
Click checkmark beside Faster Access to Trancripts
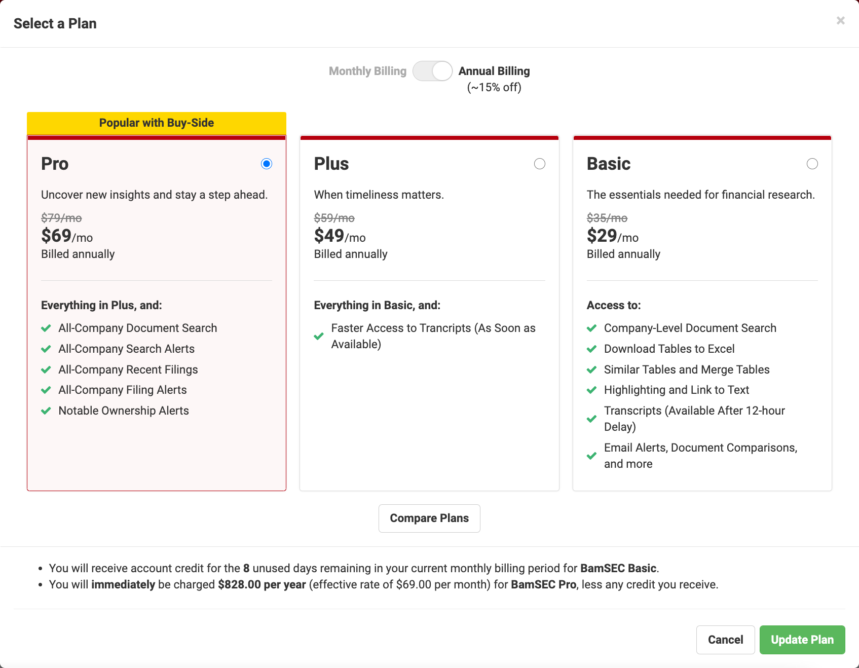[319, 337]
